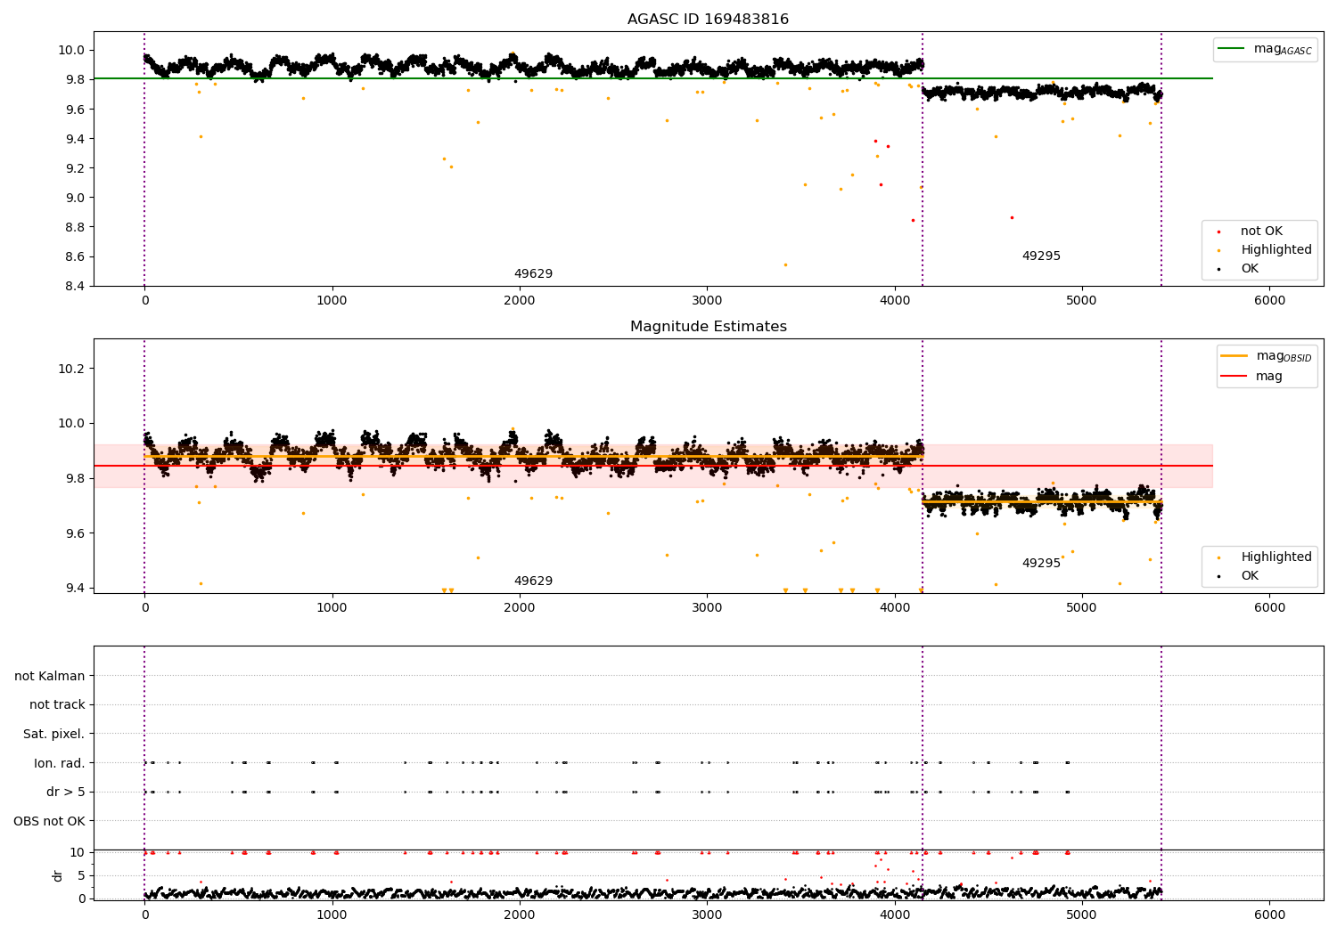The height and width of the screenshot is (935, 1337).
Task: Click the "2000" x-axis tick under the top plot
Action: point(520,301)
